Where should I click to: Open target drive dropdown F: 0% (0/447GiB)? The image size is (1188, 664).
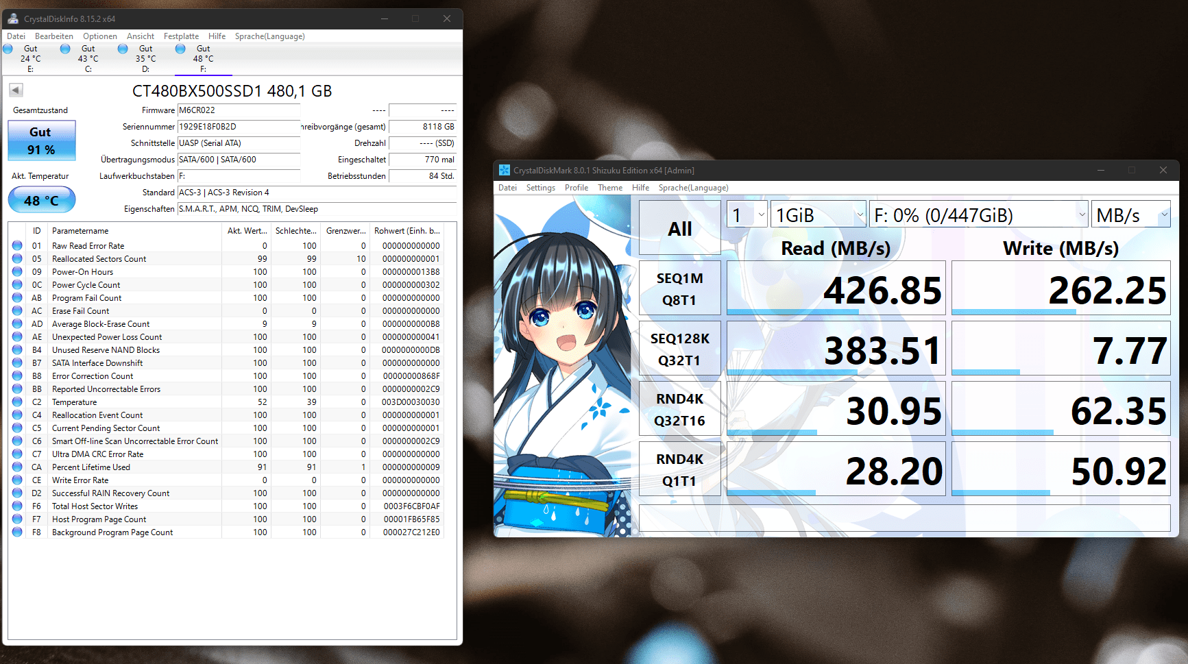[x=979, y=215]
